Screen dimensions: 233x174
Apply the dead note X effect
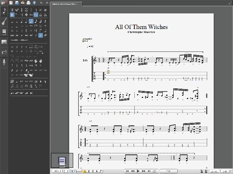(12, 51)
